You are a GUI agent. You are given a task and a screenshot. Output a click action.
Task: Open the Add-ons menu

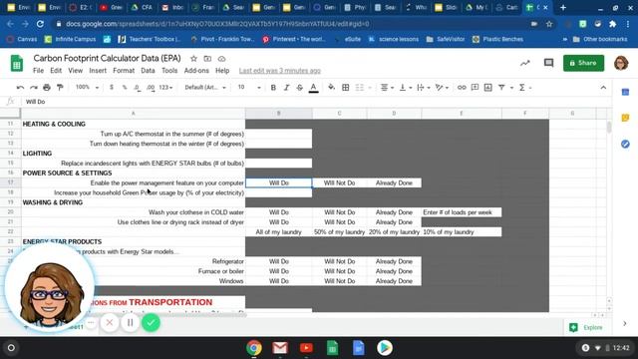[196, 71]
